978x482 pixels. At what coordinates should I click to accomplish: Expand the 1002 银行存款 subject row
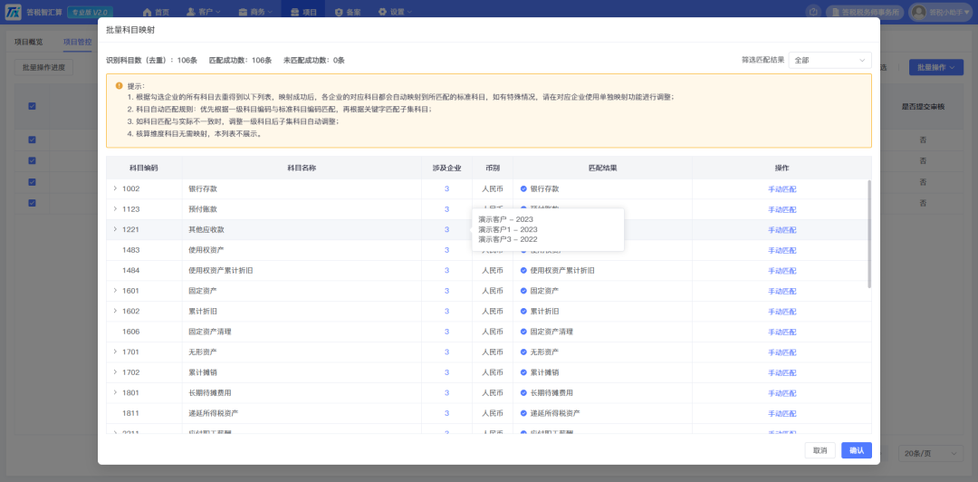115,188
